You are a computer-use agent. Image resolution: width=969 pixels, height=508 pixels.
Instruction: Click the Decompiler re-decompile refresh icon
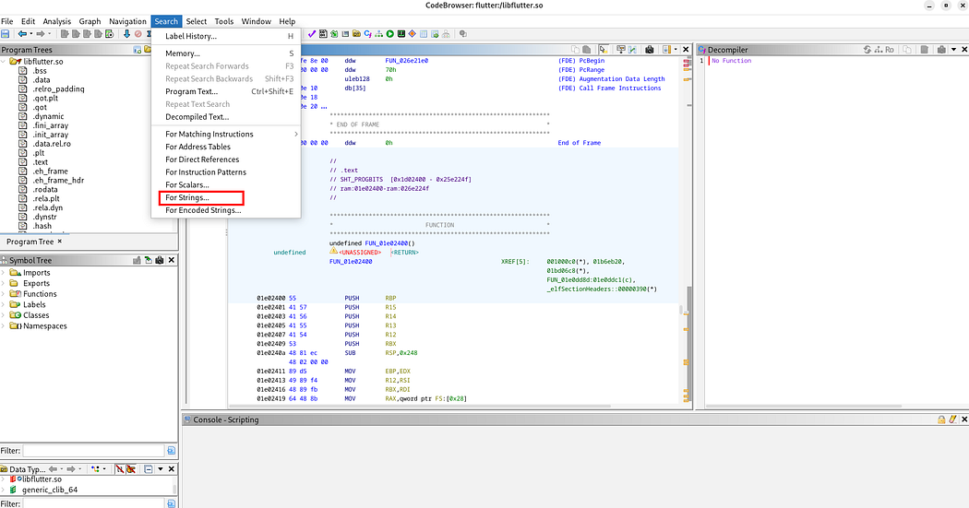(867, 50)
